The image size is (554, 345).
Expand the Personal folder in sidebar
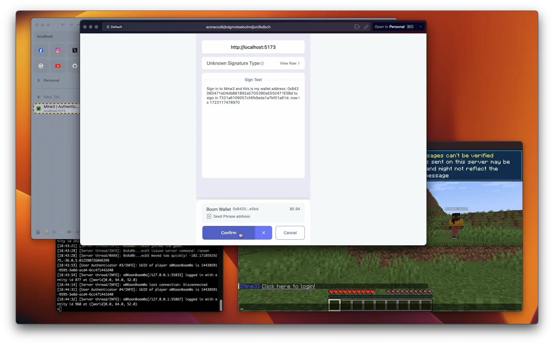[39, 80]
